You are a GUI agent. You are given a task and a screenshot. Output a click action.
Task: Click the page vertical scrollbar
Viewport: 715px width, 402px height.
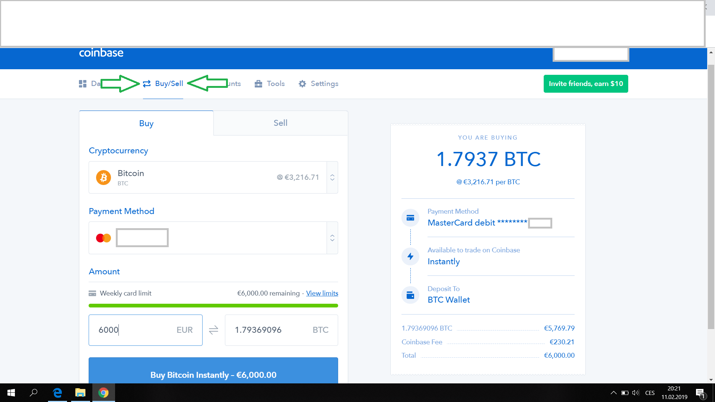pyautogui.click(x=711, y=197)
